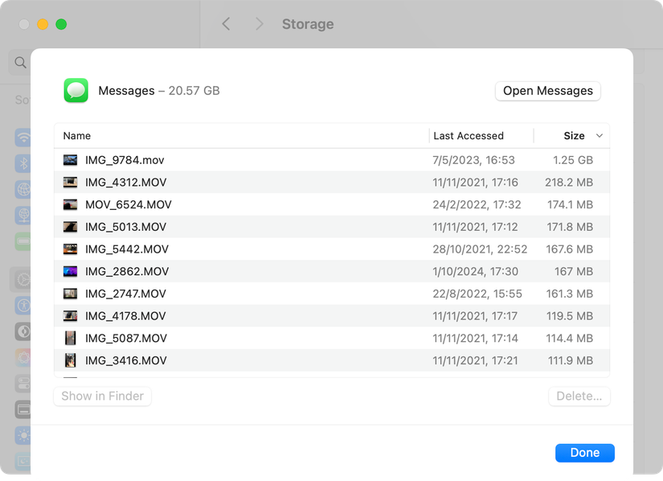Select the Bluetooth icon in the sidebar
The width and height of the screenshot is (663, 481).
23,162
